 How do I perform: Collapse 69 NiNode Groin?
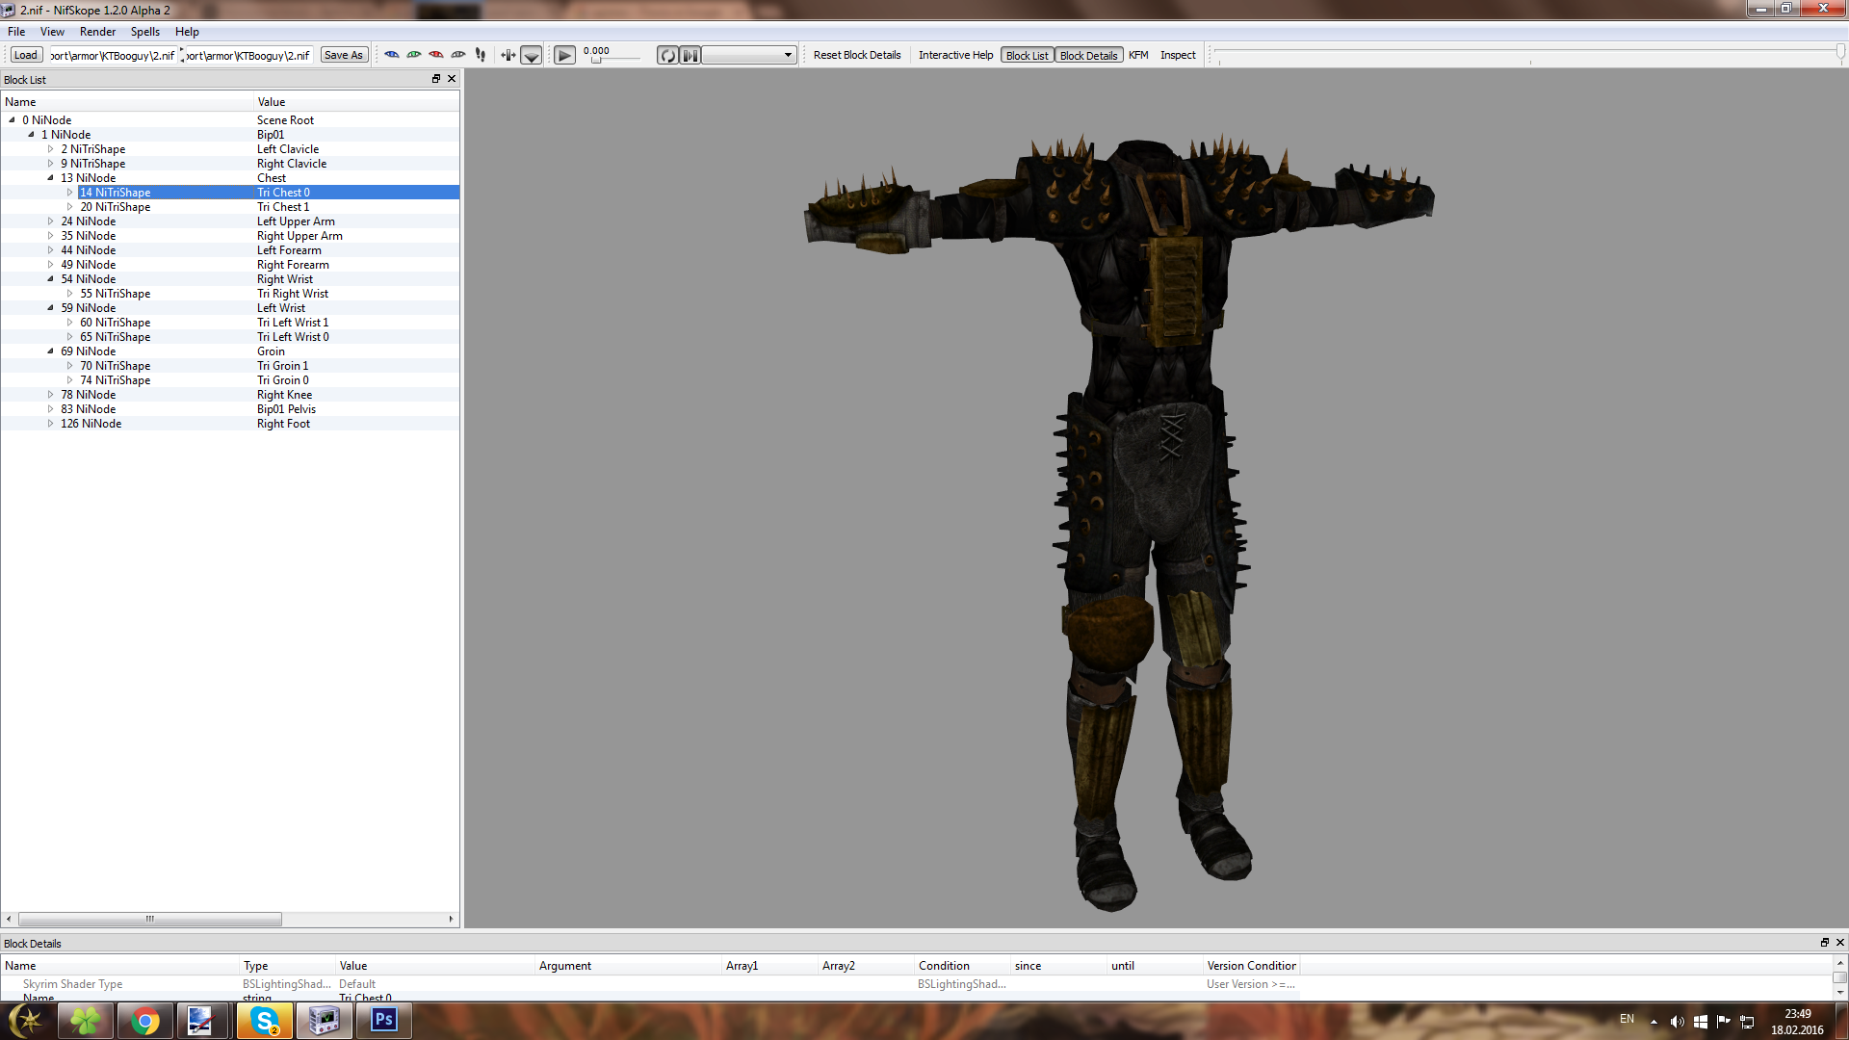50,351
